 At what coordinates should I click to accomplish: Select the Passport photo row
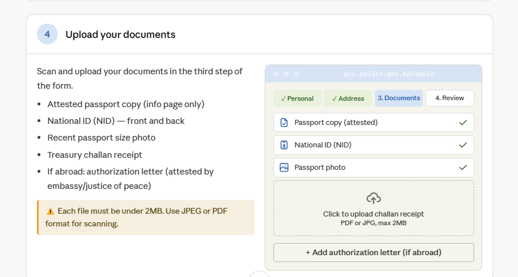pos(374,168)
